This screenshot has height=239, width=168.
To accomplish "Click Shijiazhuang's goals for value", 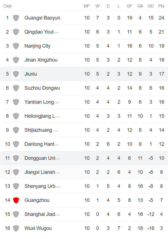I will (130, 130).
